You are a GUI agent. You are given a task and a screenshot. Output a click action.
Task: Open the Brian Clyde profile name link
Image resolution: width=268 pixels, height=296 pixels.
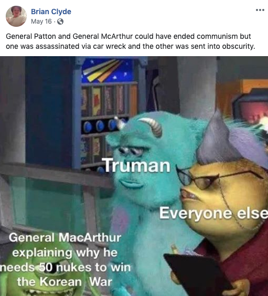[x=51, y=12]
